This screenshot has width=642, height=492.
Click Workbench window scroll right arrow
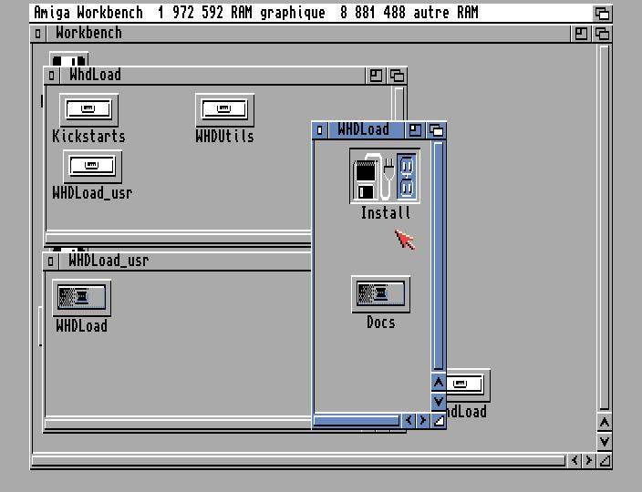pyautogui.click(x=589, y=460)
